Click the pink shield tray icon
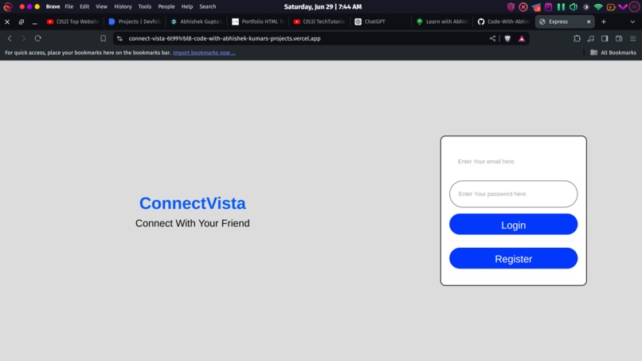Image resolution: width=642 pixels, height=361 pixels. (x=511, y=6)
